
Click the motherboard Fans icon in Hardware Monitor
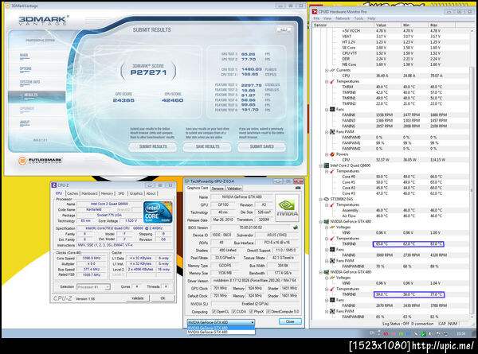click(332, 109)
